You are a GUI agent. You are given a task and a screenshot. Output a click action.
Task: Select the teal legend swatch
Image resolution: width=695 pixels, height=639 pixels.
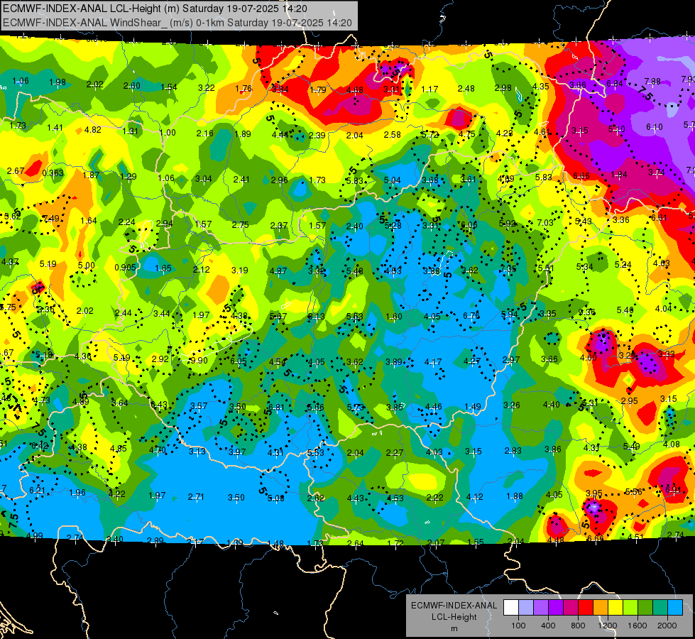coord(660,608)
